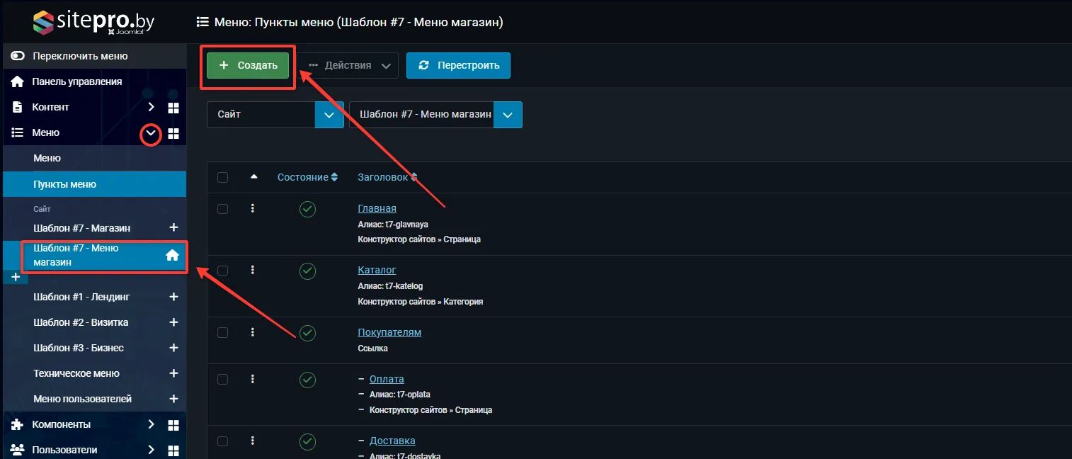Click the plus icon beside Техническое меню
Image resolution: width=1072 pixels, height=459 pixels.
(x=173, y=373)
